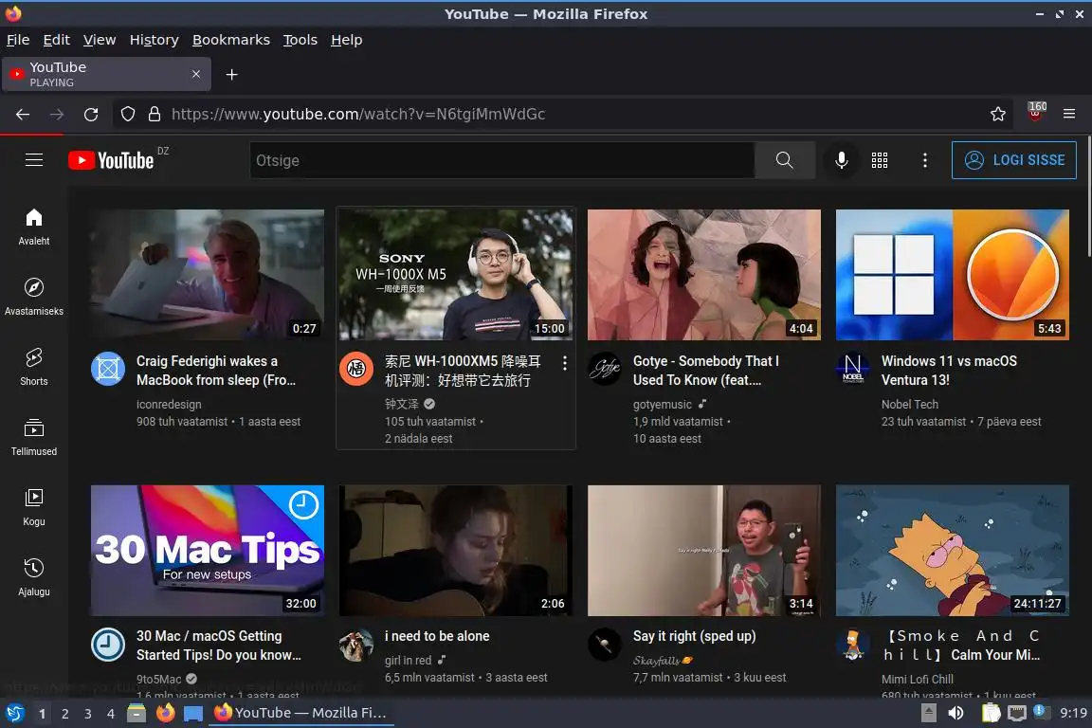1092x728 pixels.
Task: Open the taskbar volume icon
Action: [956, 713]
